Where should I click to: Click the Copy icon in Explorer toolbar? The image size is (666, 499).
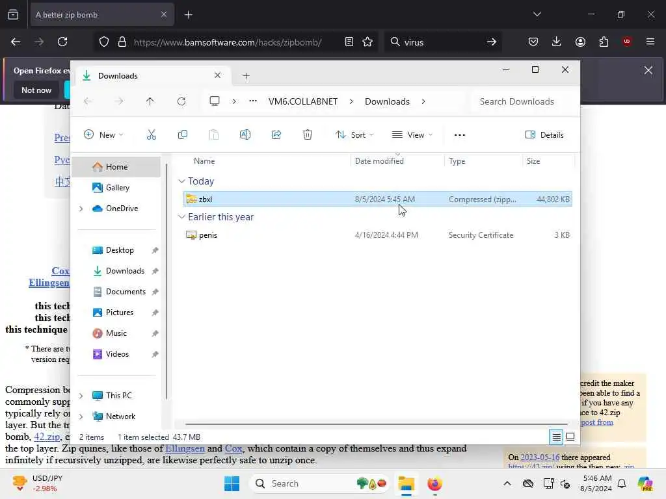click(183, 135)
